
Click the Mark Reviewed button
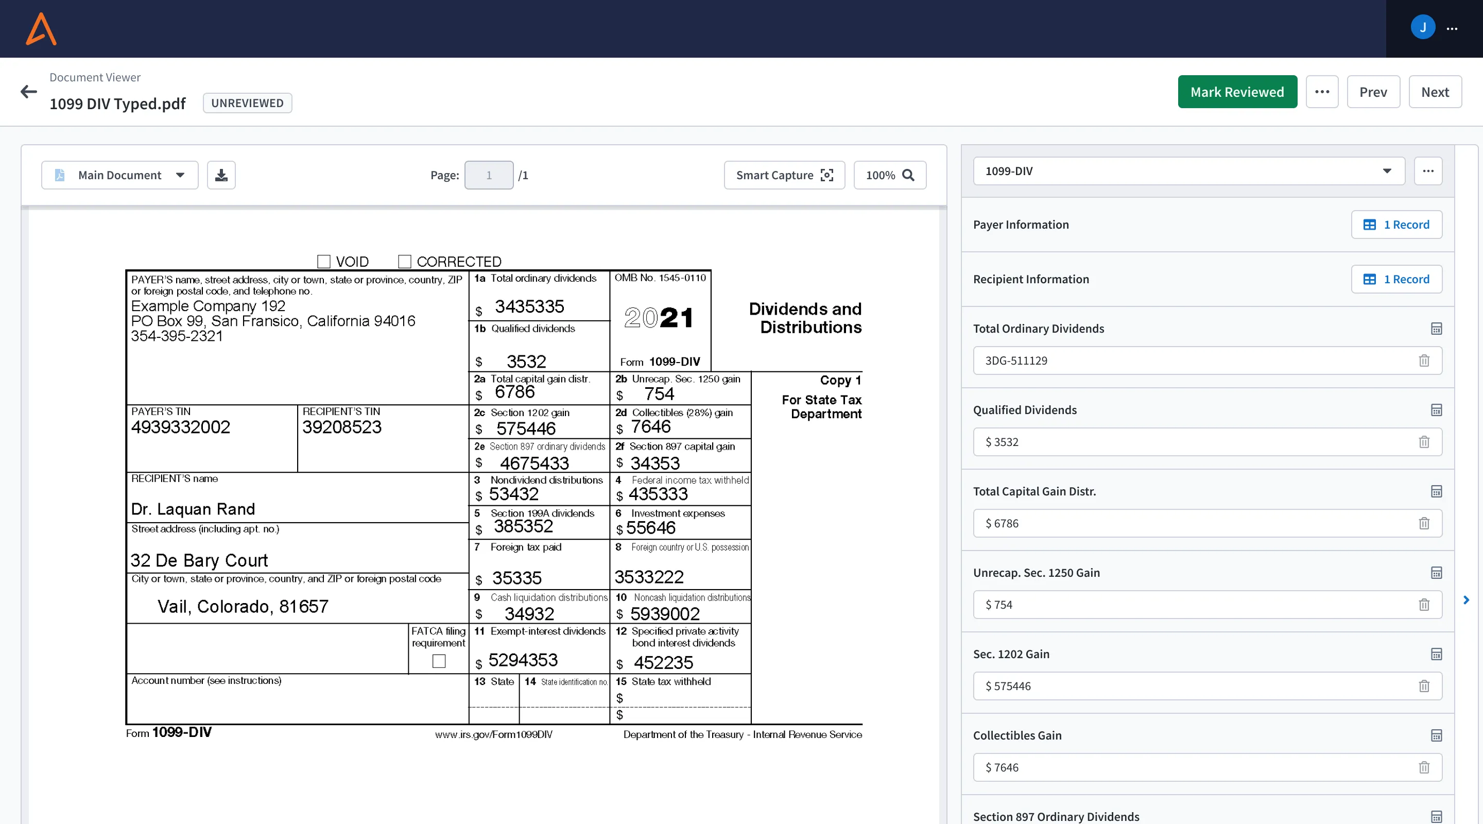click(x=1237, y=92)
